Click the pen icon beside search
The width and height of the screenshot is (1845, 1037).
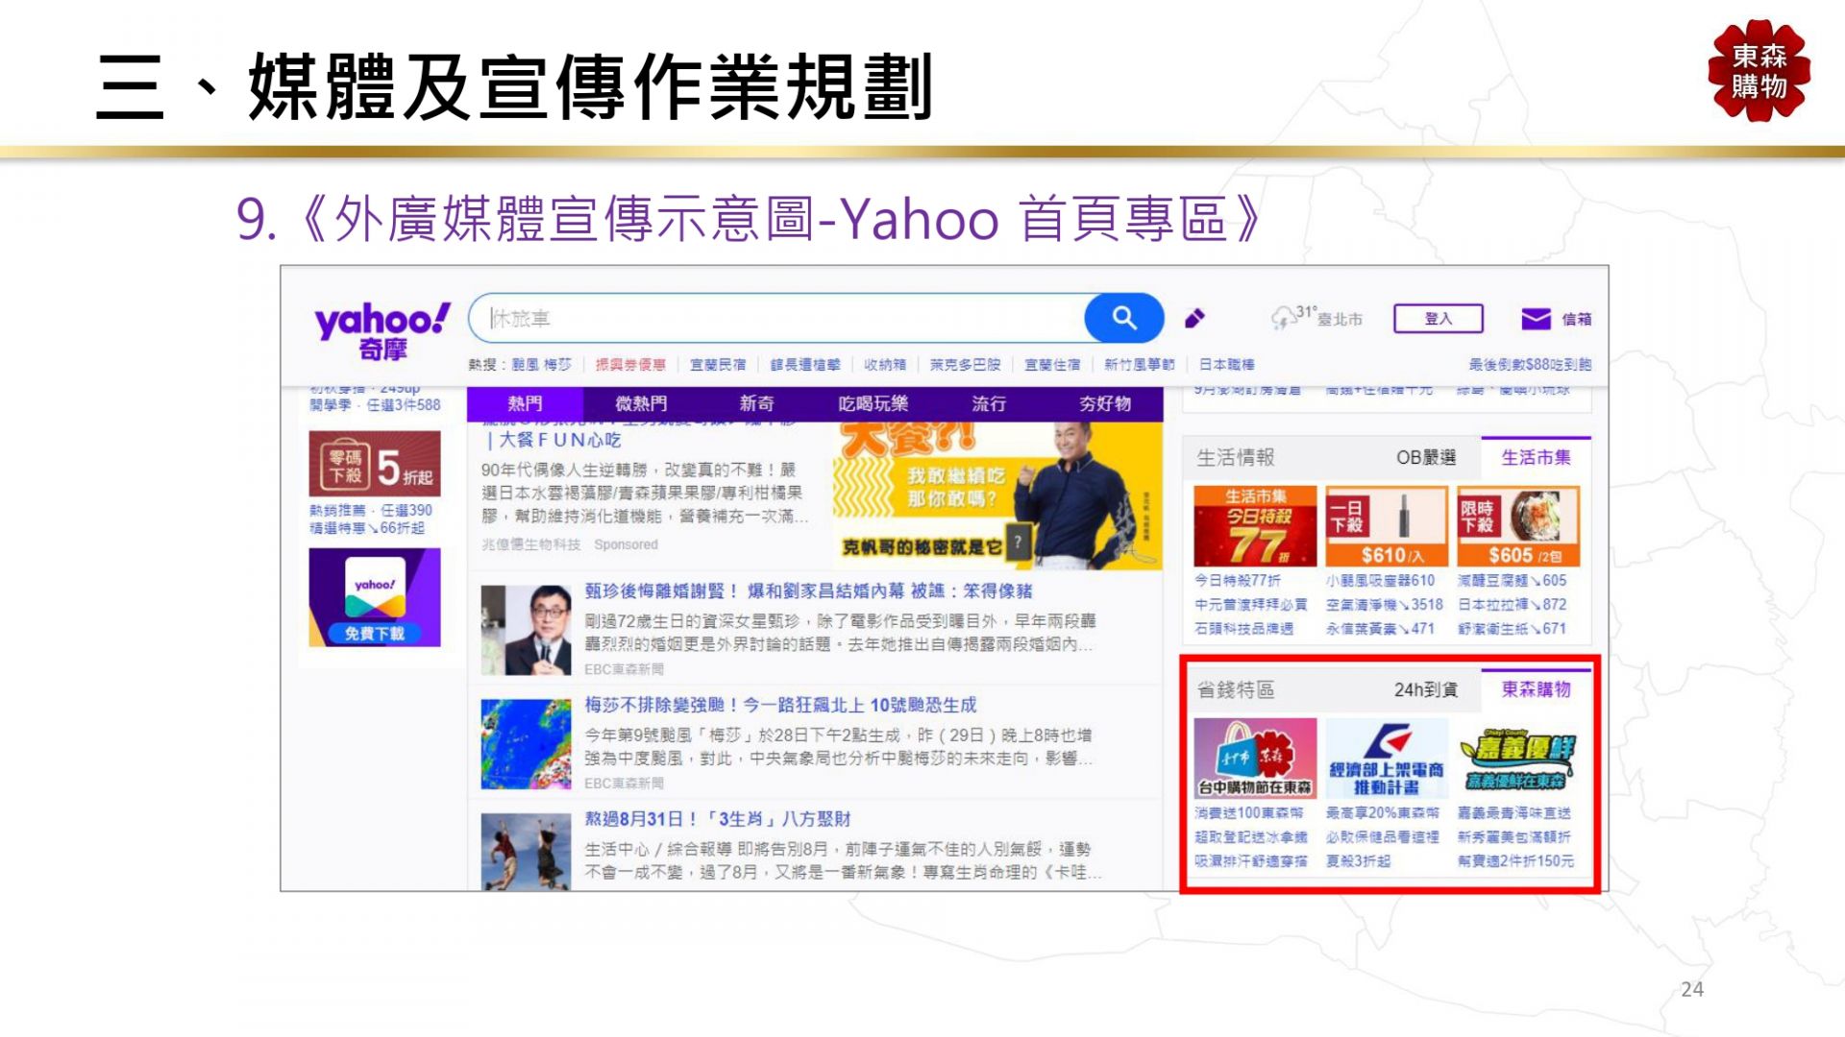coord(1194,318)
